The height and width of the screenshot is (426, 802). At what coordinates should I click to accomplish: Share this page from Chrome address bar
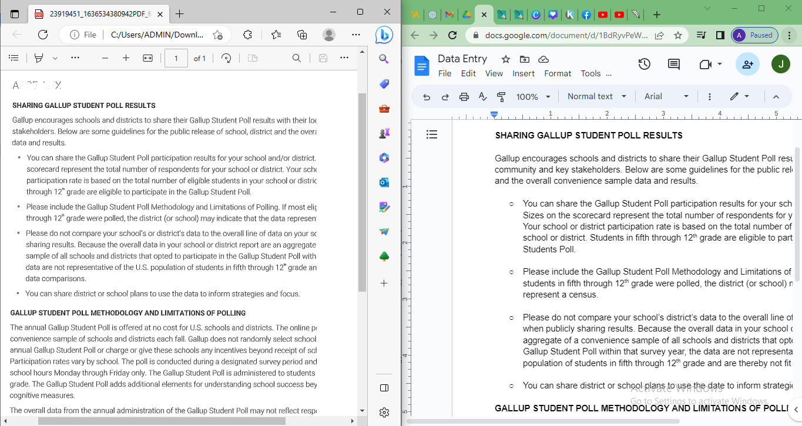coord(660,35)
